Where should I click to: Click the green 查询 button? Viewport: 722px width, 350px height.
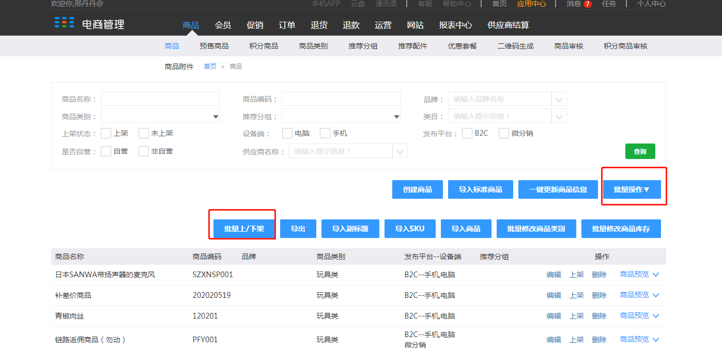[x=640, y=151]
